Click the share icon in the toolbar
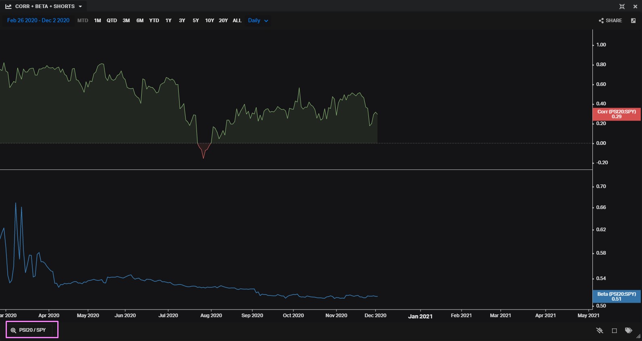 (x=601, y=21)
